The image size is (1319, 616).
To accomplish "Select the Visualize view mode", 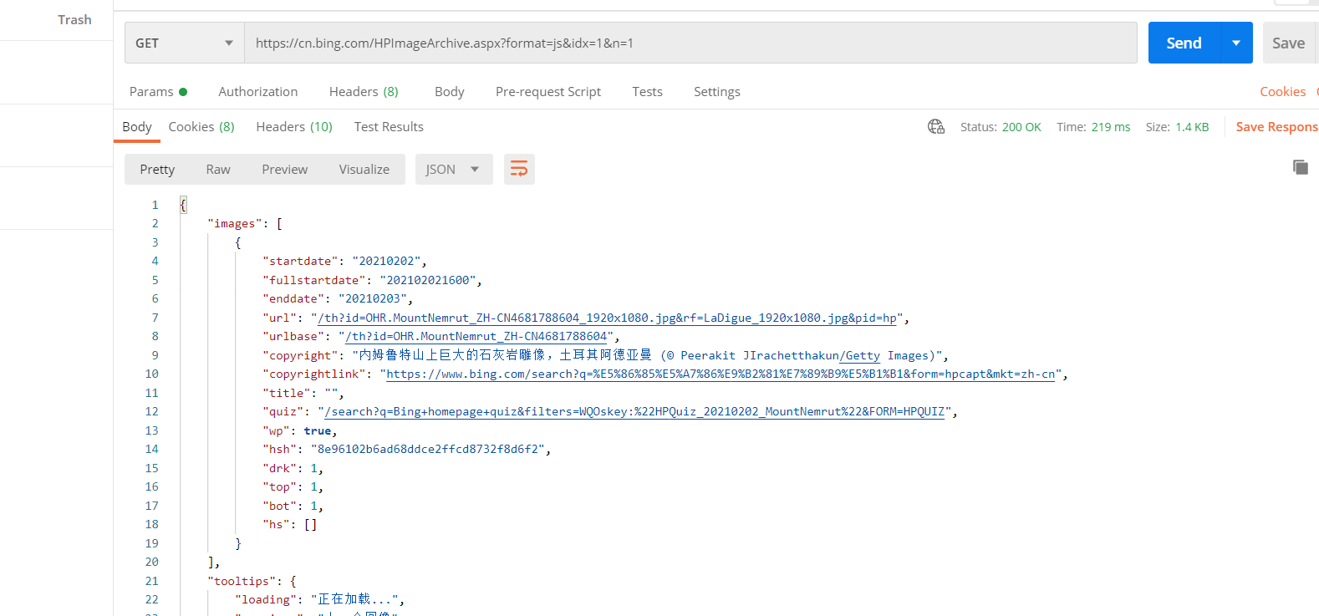I will (364, 170).
